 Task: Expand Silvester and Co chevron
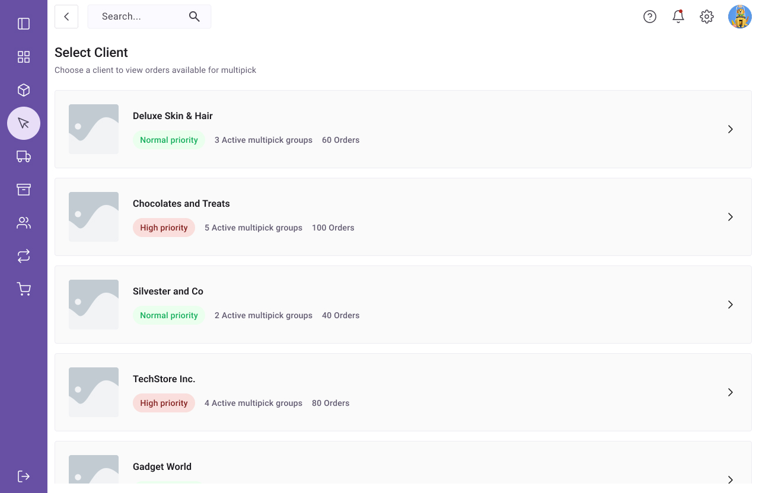731,305
